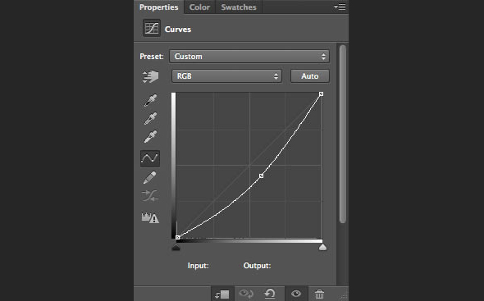Reset to adjustment defaults
This screenshot has height=301, width=484.
[x=270, y=294]
